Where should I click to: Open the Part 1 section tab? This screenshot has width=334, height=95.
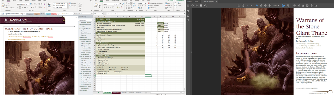[x=37, y=14]
